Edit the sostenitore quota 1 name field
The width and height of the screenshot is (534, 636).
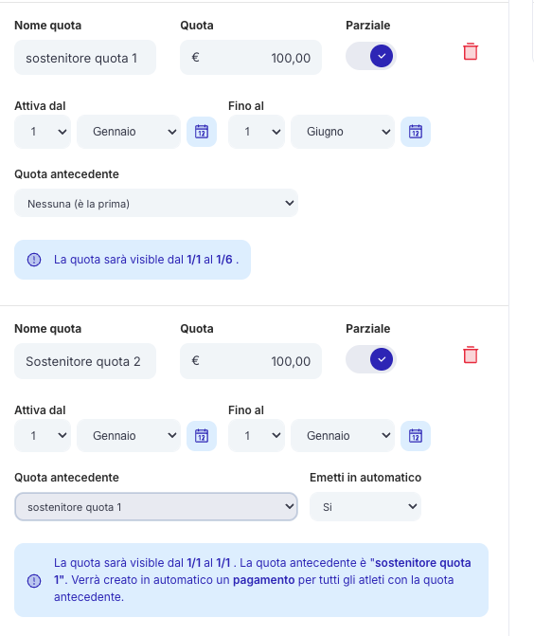(85, 58)
